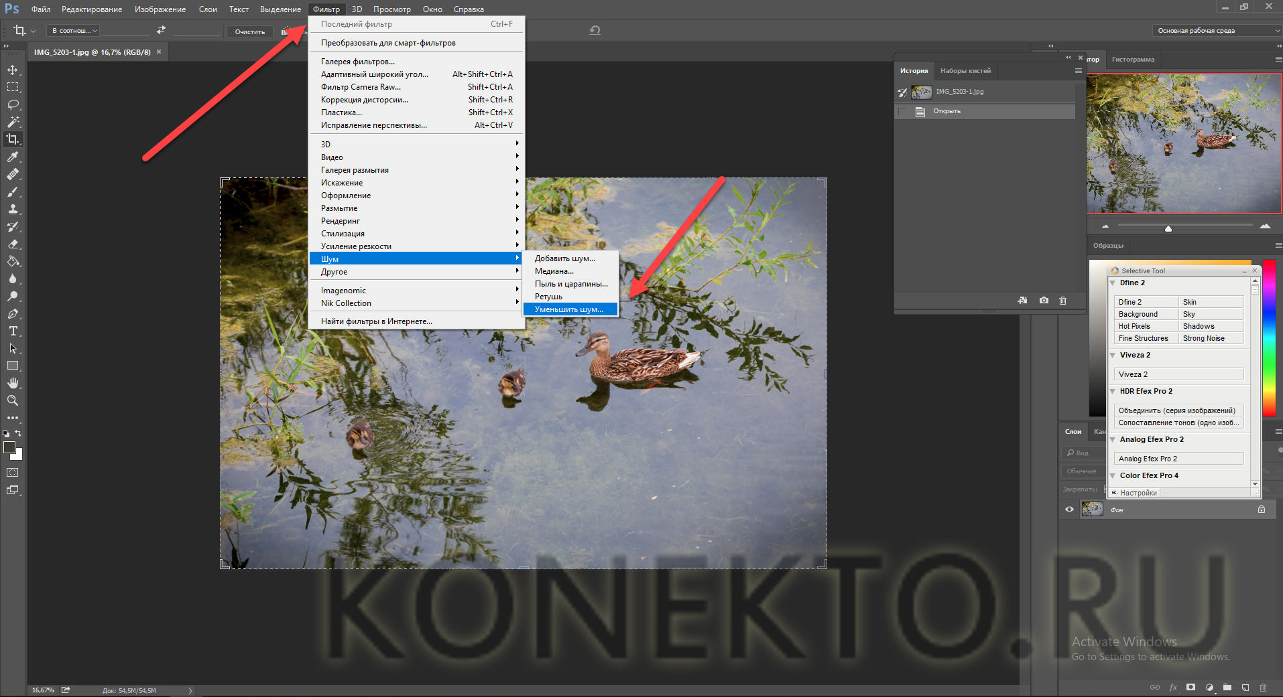
Task: Select the Horizontal Type tool
Action: click(13, 331)
